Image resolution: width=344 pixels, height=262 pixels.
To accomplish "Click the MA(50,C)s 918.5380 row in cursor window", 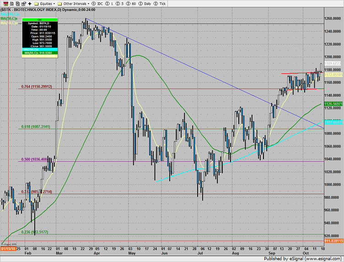I will (40, 53).
